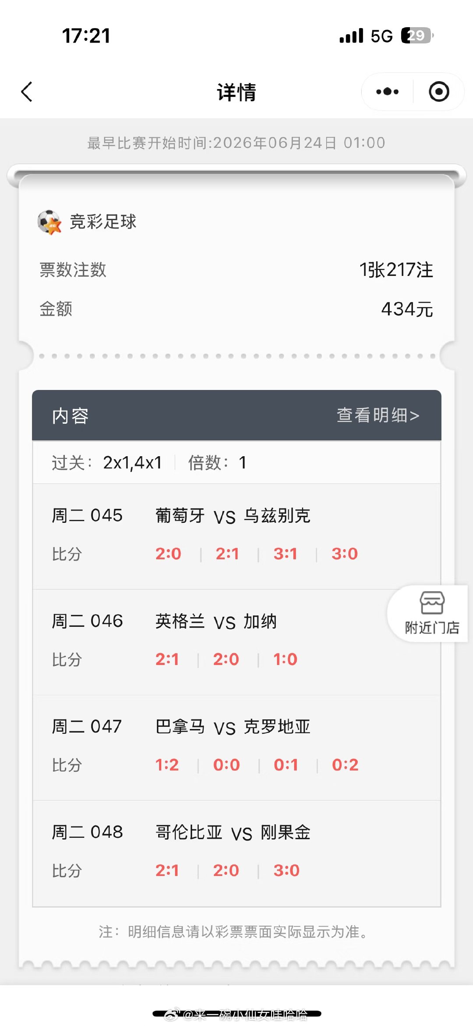Tap the 金额 434元 amount row
Screen dimensions: 473x1026
(x=236, y=309)
